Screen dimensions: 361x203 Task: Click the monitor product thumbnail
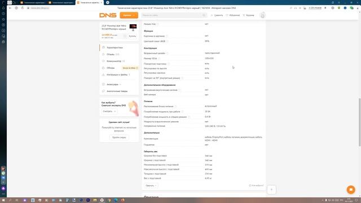[133, 28]
